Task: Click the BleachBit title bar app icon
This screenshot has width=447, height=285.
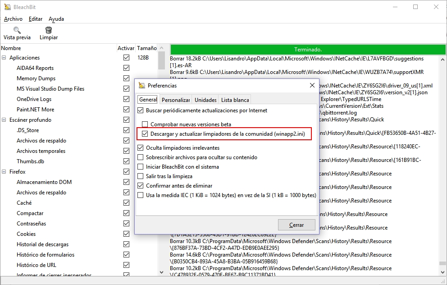Action: [7, 7]
